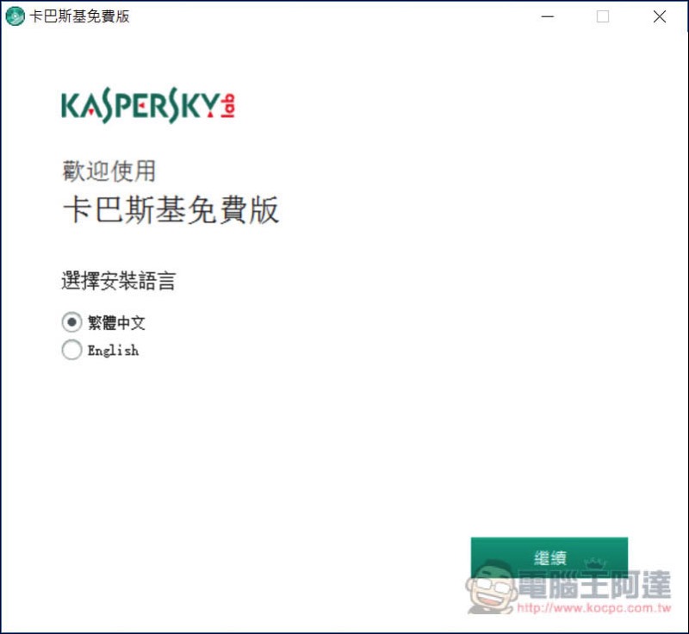
Task: Close the 卡巴斯基免費版 installer window
Action: click(660, 16)
